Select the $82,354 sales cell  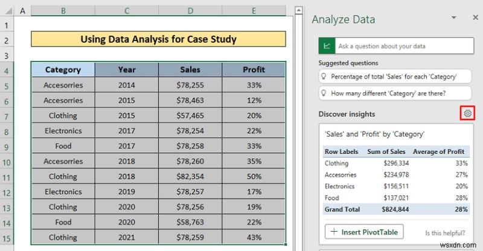coord(190,177)
